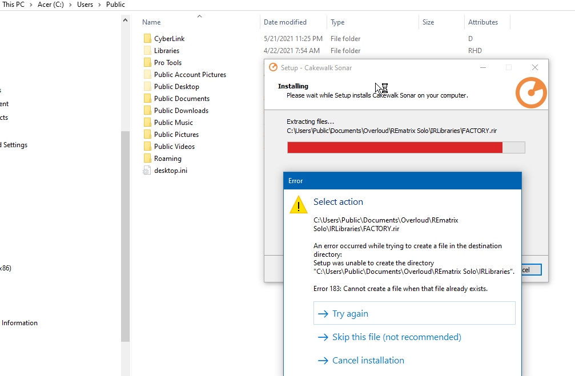Click the Cakewalk Sonar setup title icon
Screen dimensions: 575x376
click(273, 67)
